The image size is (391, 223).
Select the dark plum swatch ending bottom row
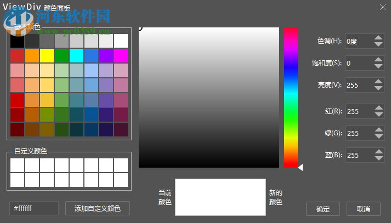pos(121,129)
